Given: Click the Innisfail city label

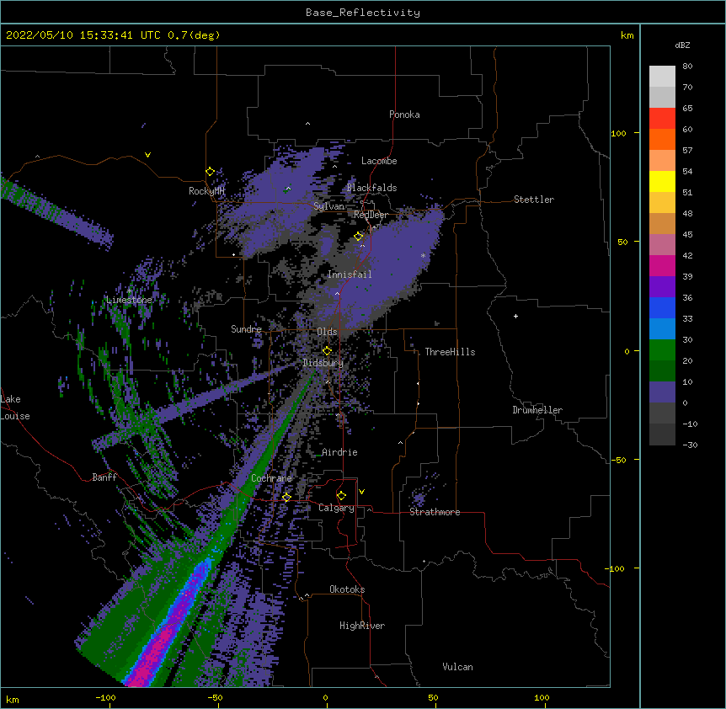Looking at the screenshot, I should [x=350, y=275].
